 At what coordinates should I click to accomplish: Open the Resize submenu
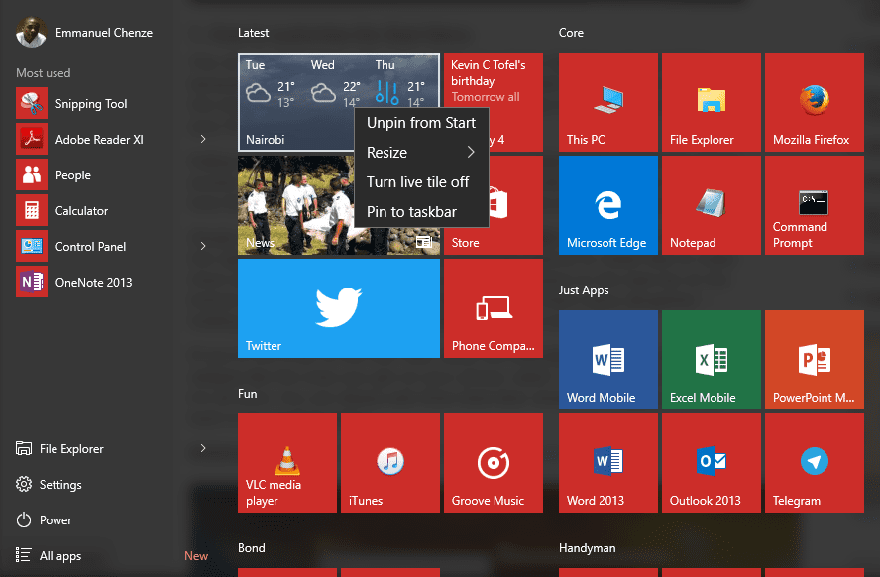pos(421,153)
